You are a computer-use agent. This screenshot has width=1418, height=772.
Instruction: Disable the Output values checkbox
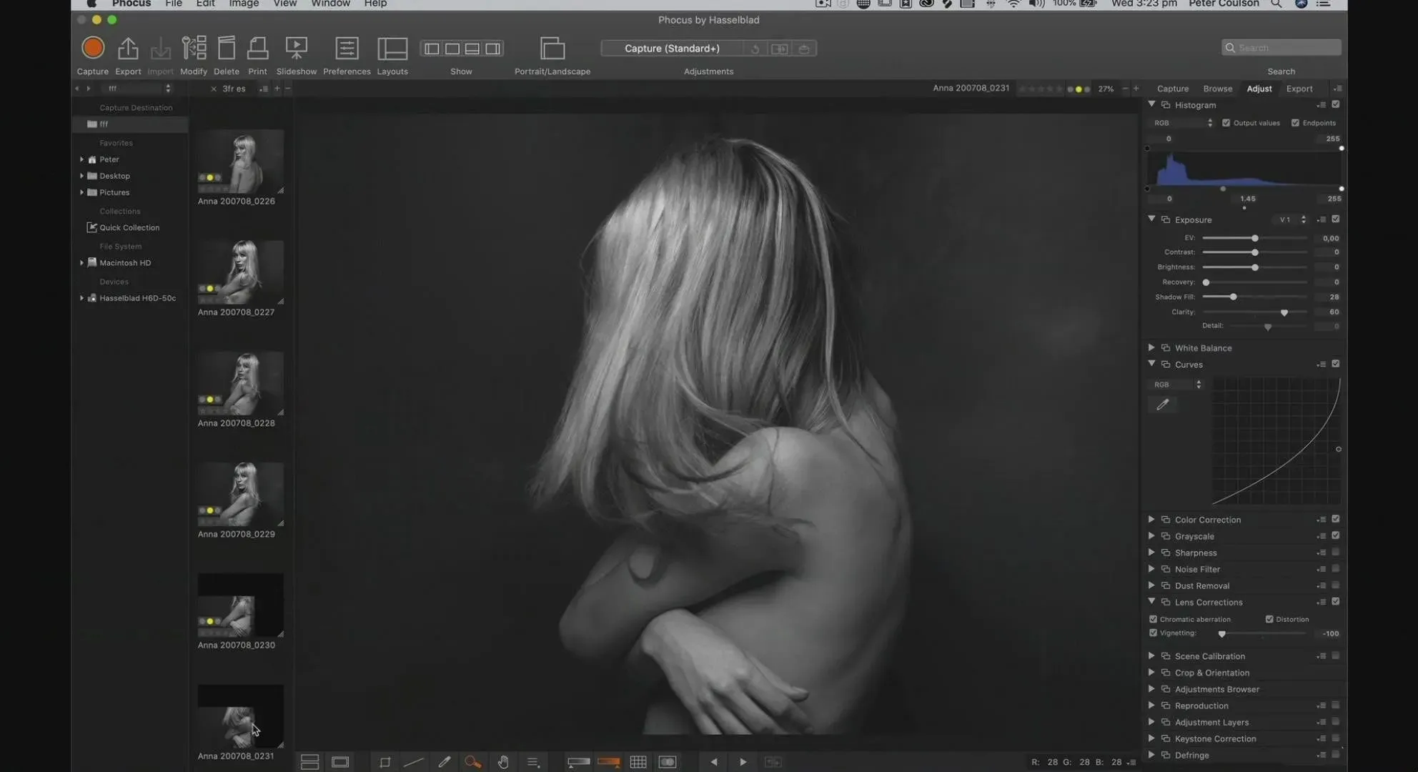coord(1226,123)
